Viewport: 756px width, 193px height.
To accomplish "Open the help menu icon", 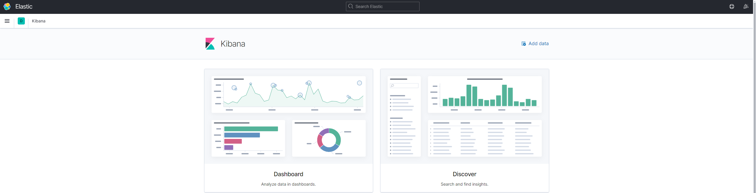I will coord(731,6).
